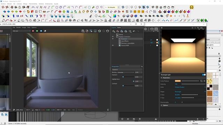Open the Sin etiqueta tag dropdown
The height and width of the screenshot is (125, 223).
point(112,7)
